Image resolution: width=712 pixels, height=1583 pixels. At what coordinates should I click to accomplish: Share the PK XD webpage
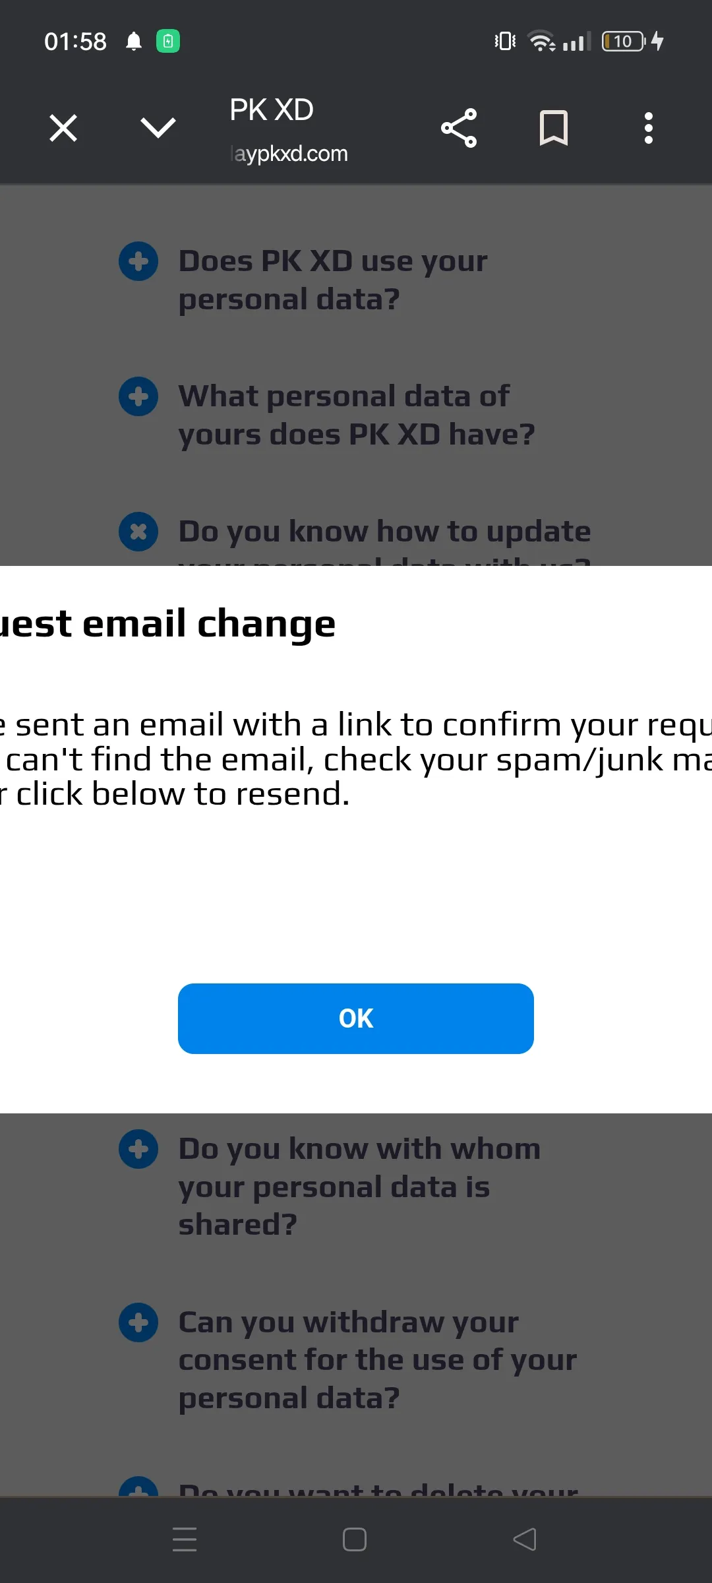(x=458, y=127)
